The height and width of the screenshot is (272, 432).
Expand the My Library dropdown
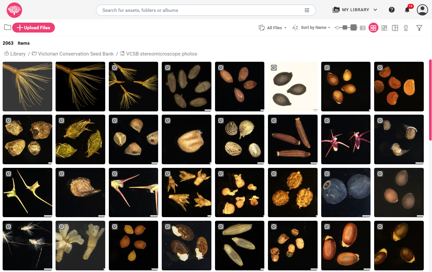coord(355,10)
